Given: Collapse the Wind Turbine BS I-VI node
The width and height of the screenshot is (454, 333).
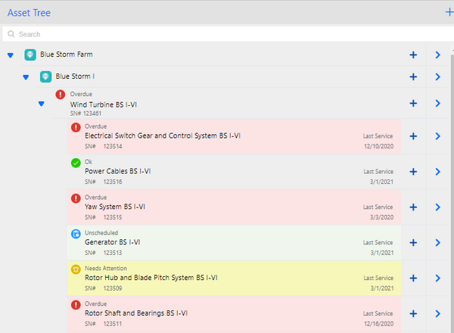Looking at the screenshot, I should 41,104.
